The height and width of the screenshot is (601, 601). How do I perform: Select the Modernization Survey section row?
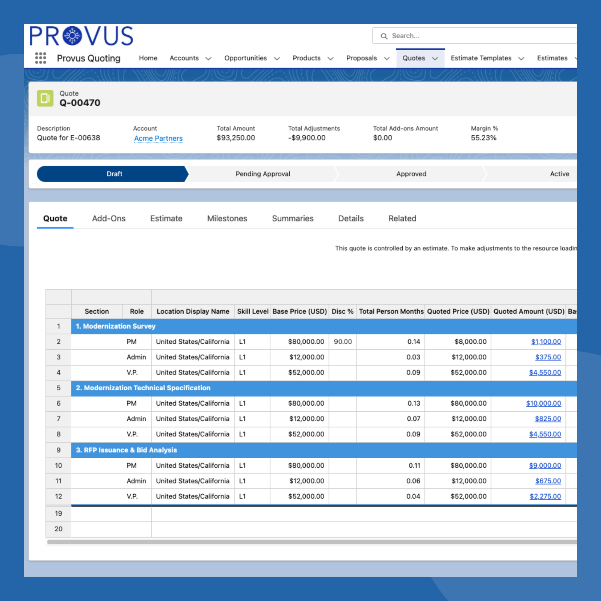point(324,326)
